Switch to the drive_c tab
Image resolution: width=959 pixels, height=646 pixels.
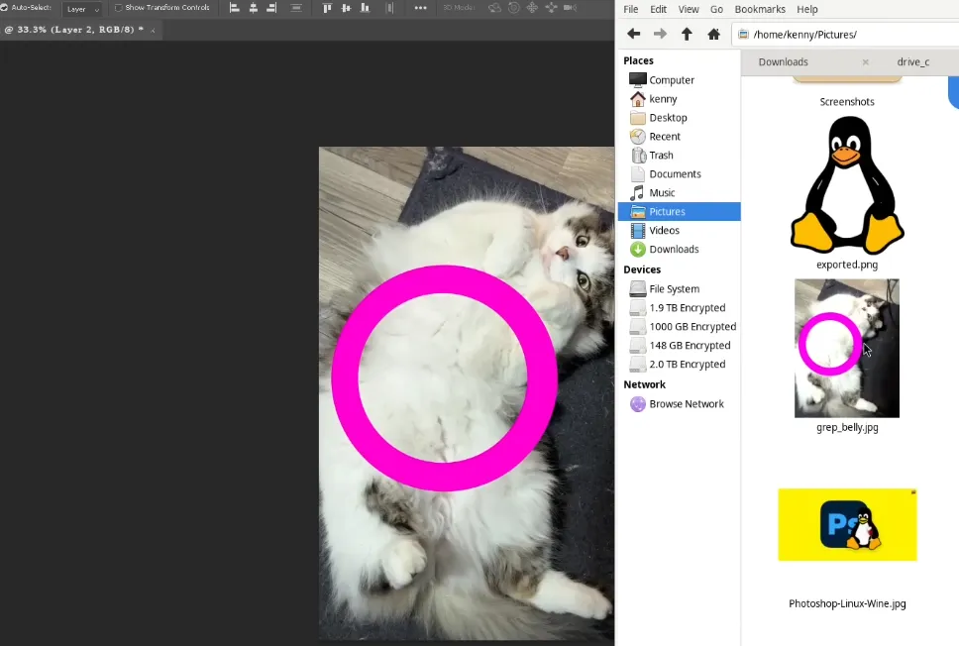tap(913, 61)
